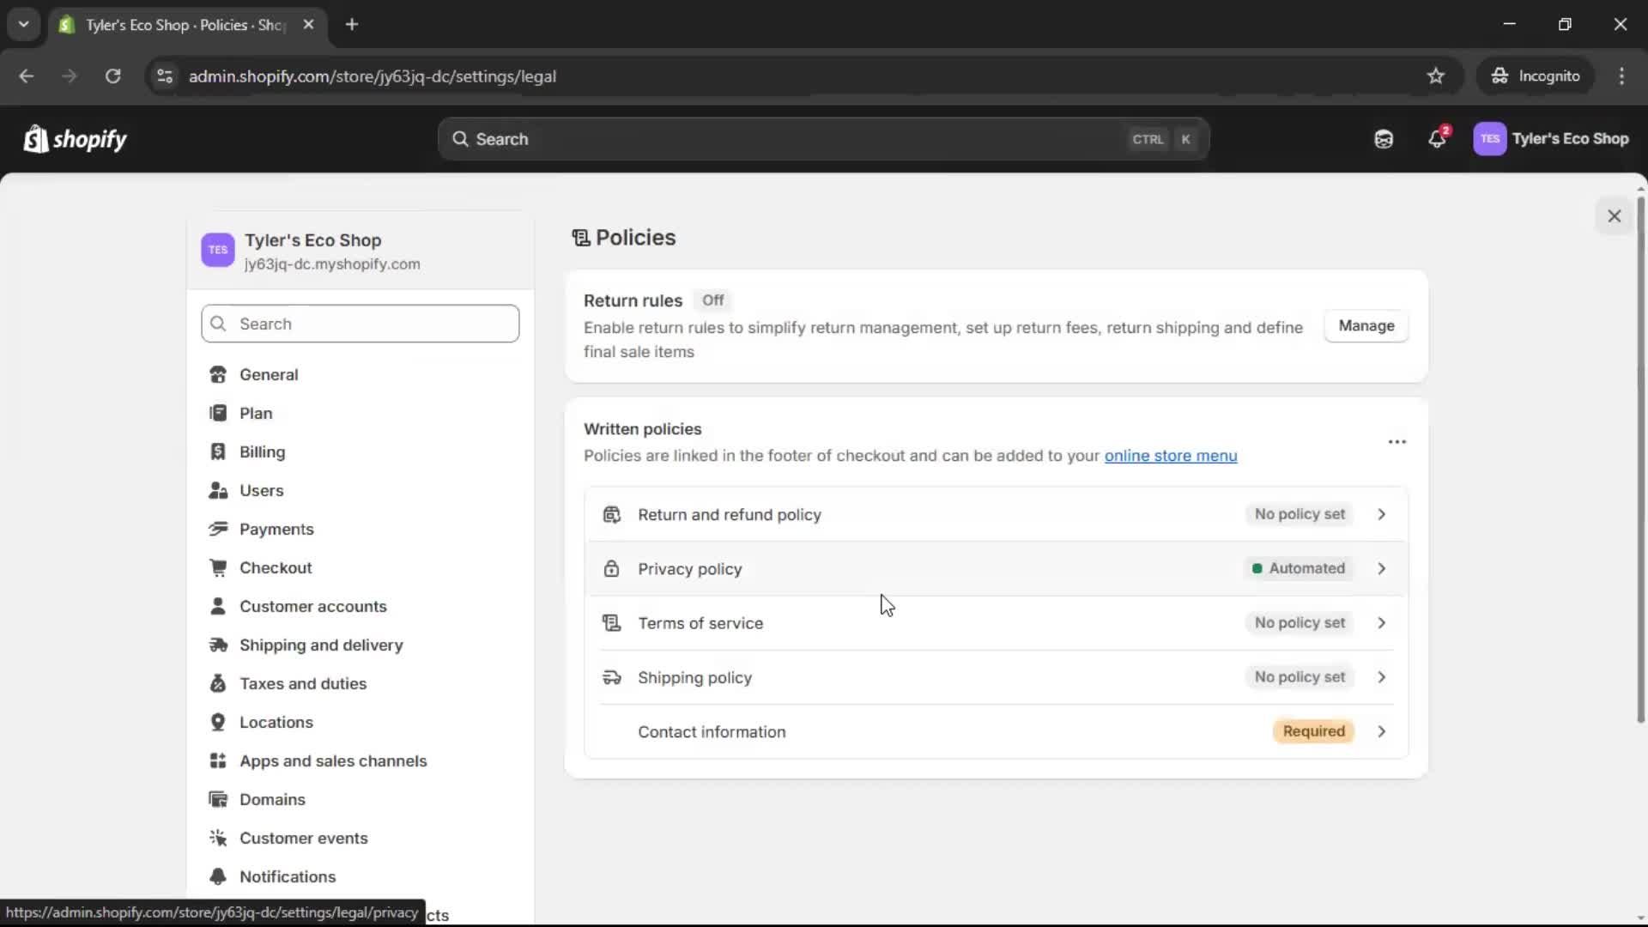Viewport: 1648px width, 927px height.
Task: Click the settings search field
Action: [x=360, y=324]
